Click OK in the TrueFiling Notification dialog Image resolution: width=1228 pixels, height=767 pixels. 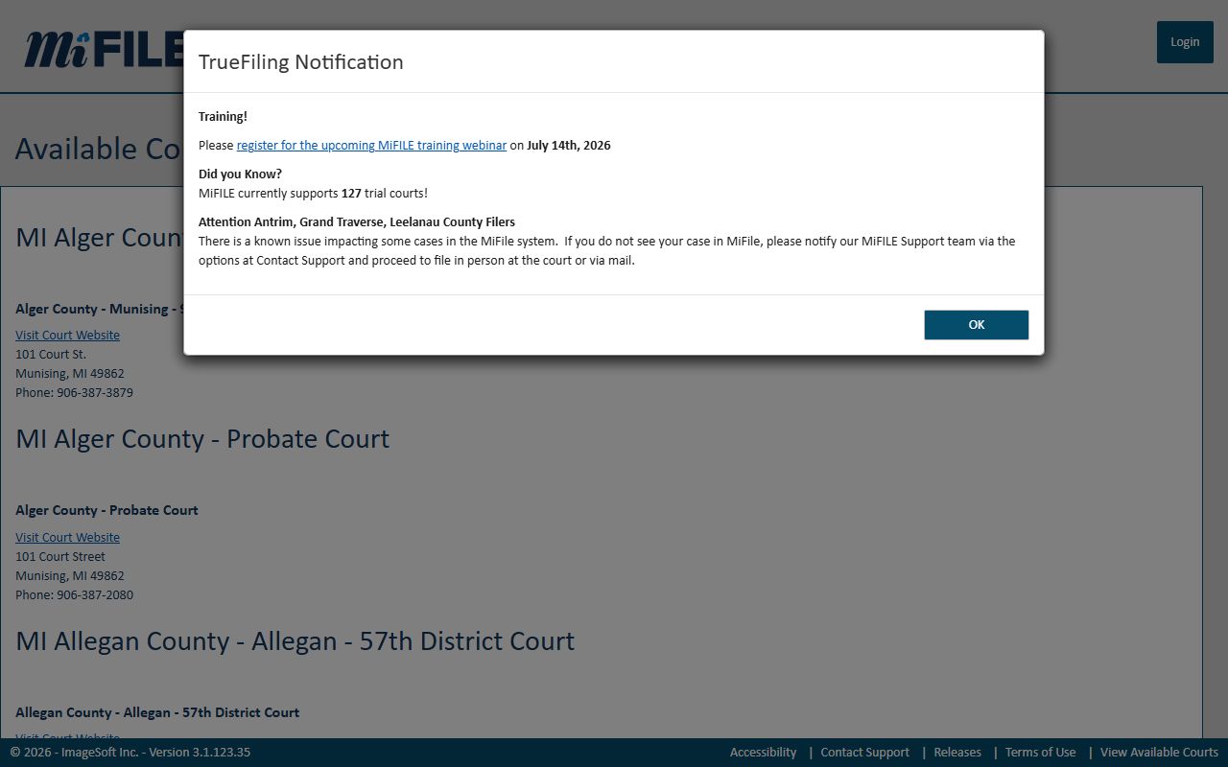pyautogui.click(x=976, y=325)
